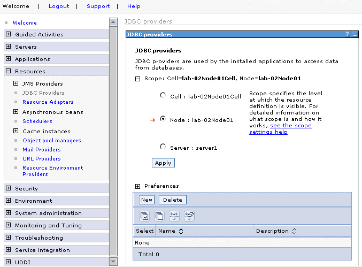This screenshot has height=268, width=362.
Task: Sort table by Description column
Action: point(294,231)
